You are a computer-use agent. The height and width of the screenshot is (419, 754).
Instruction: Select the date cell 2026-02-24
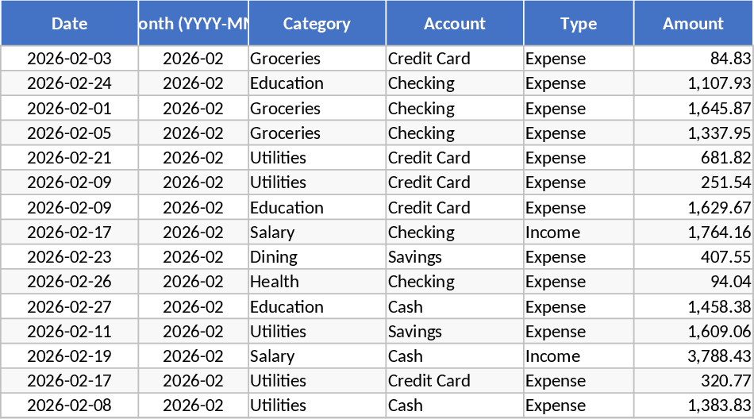click(69, 83)
